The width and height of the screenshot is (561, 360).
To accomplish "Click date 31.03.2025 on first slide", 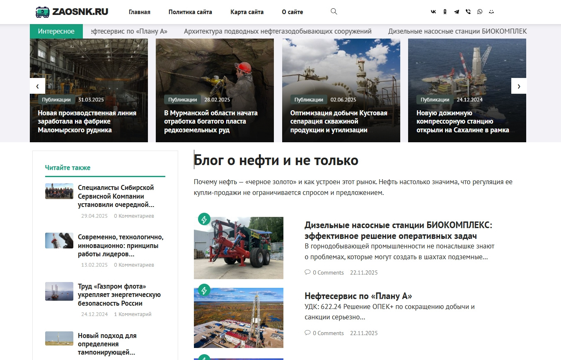I will pyautogui.click(x=91, y=100).
